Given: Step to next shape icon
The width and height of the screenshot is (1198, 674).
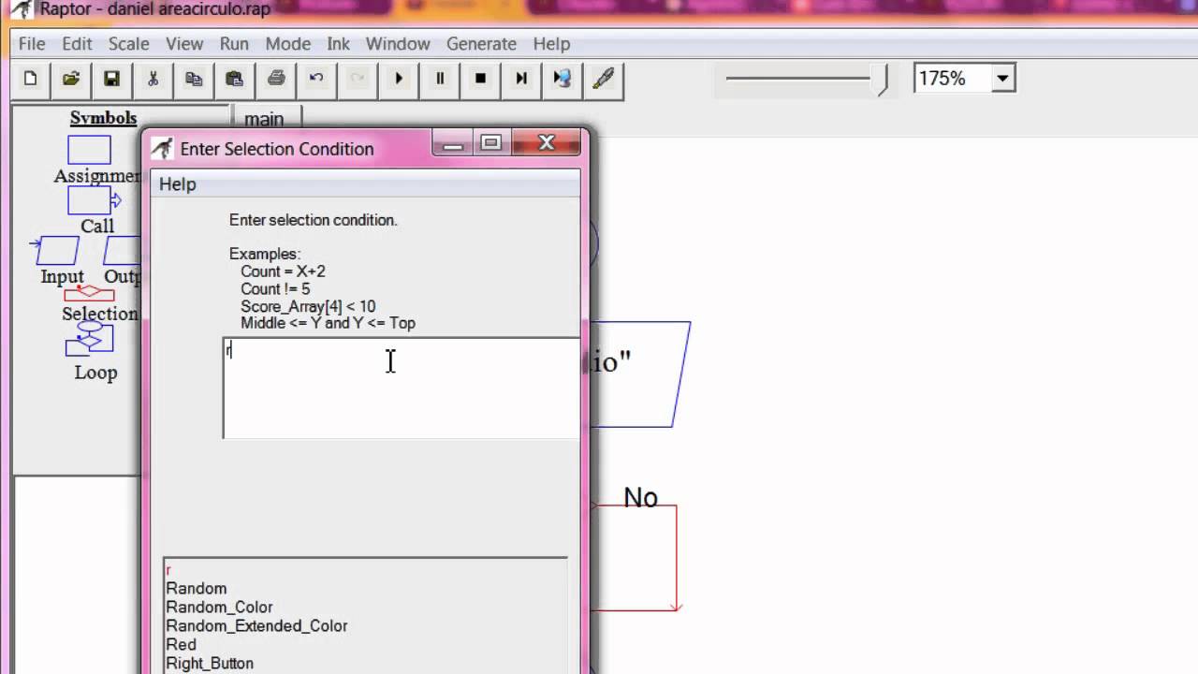Looking at the screenshot, I should 521,79.
